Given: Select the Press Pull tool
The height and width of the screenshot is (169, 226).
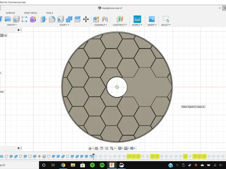Looking at the screenshot, I should [43, 19].
